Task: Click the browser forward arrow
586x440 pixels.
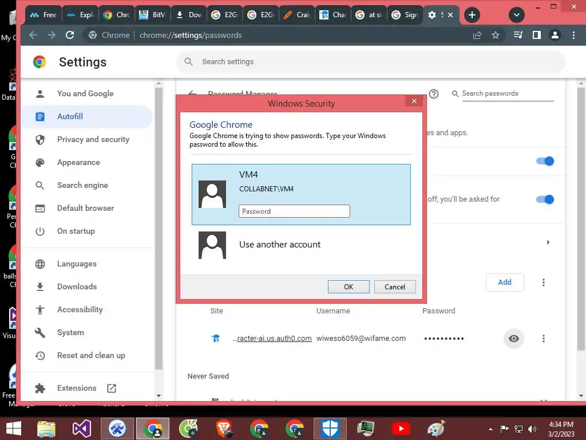Action: point(52,35)
